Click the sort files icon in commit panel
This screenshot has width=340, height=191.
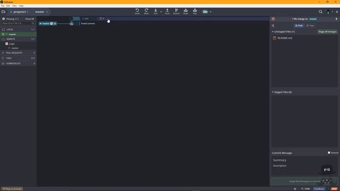tap(273, 25)
